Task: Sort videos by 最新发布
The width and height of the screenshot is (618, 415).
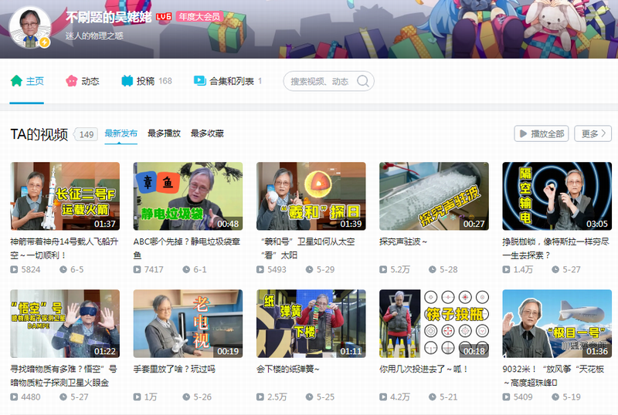Action: tap(121, 133)
